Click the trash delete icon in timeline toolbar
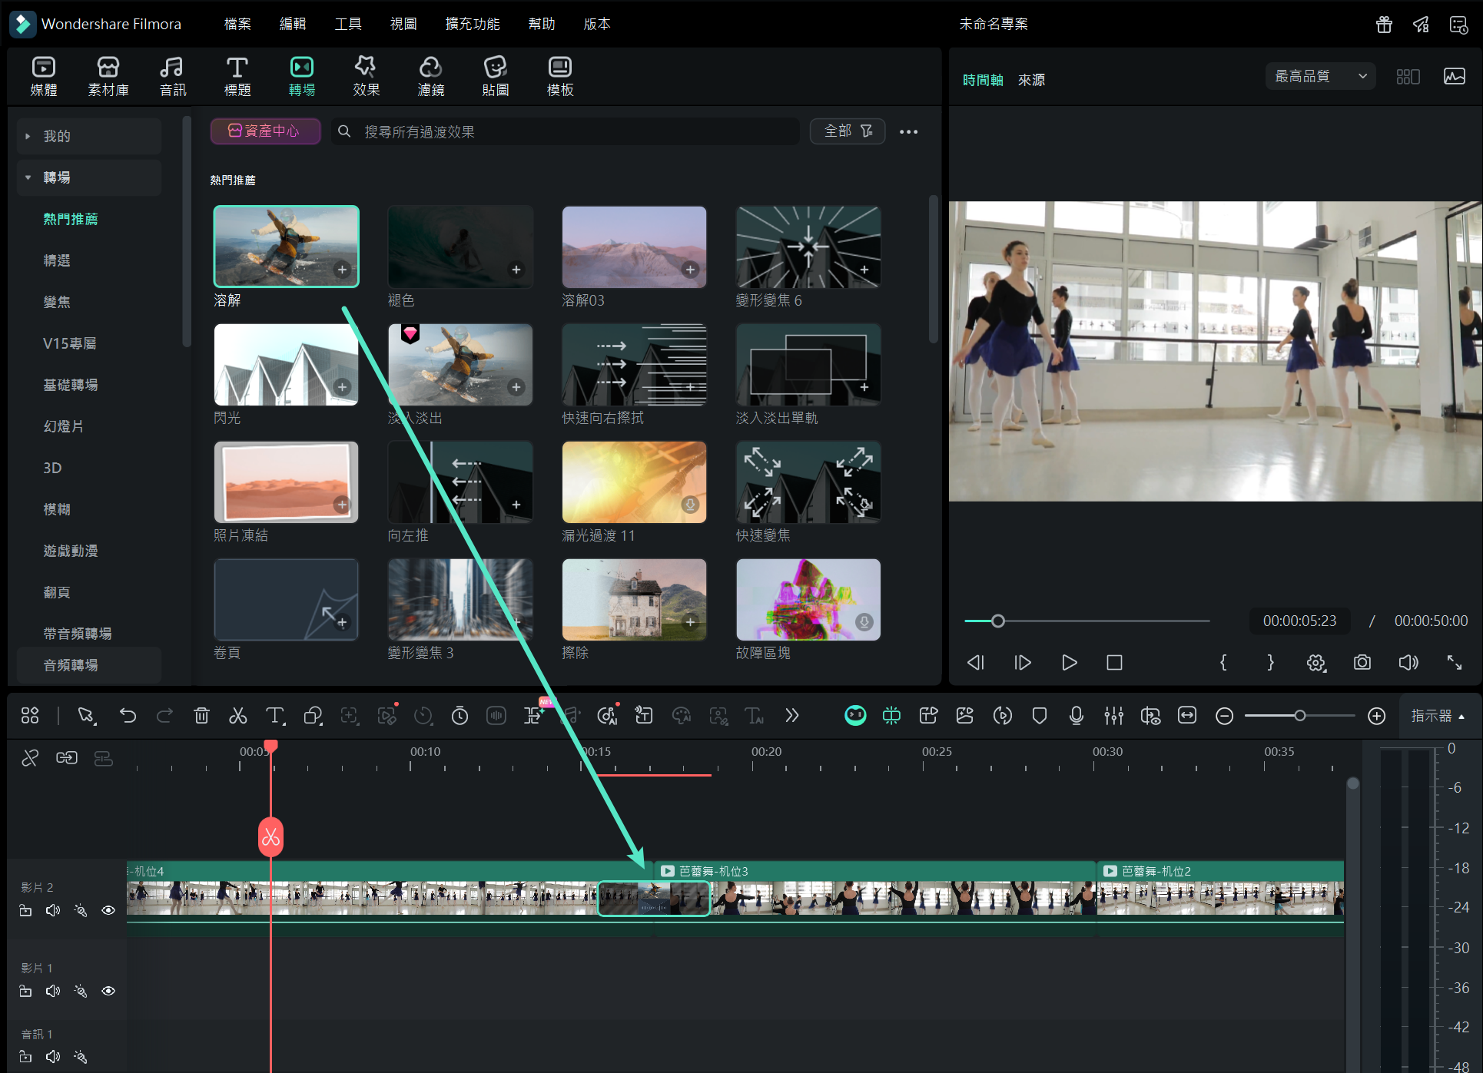1483x1073 pixels. tap(201, 716)
